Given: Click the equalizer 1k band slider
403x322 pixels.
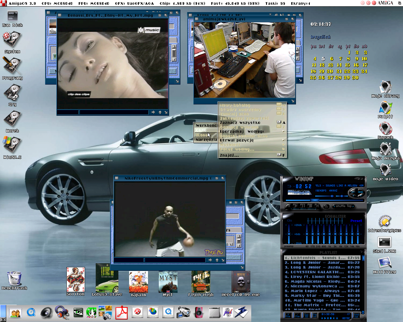Looking at the screenshot, I should click(x=329, y=234).
